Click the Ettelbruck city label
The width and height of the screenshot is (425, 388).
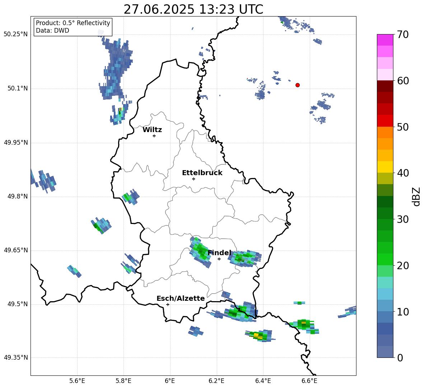tap(202, 173)
